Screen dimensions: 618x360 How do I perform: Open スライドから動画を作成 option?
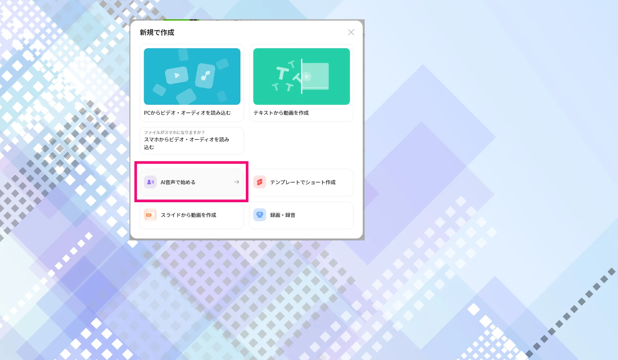point(188,215)
